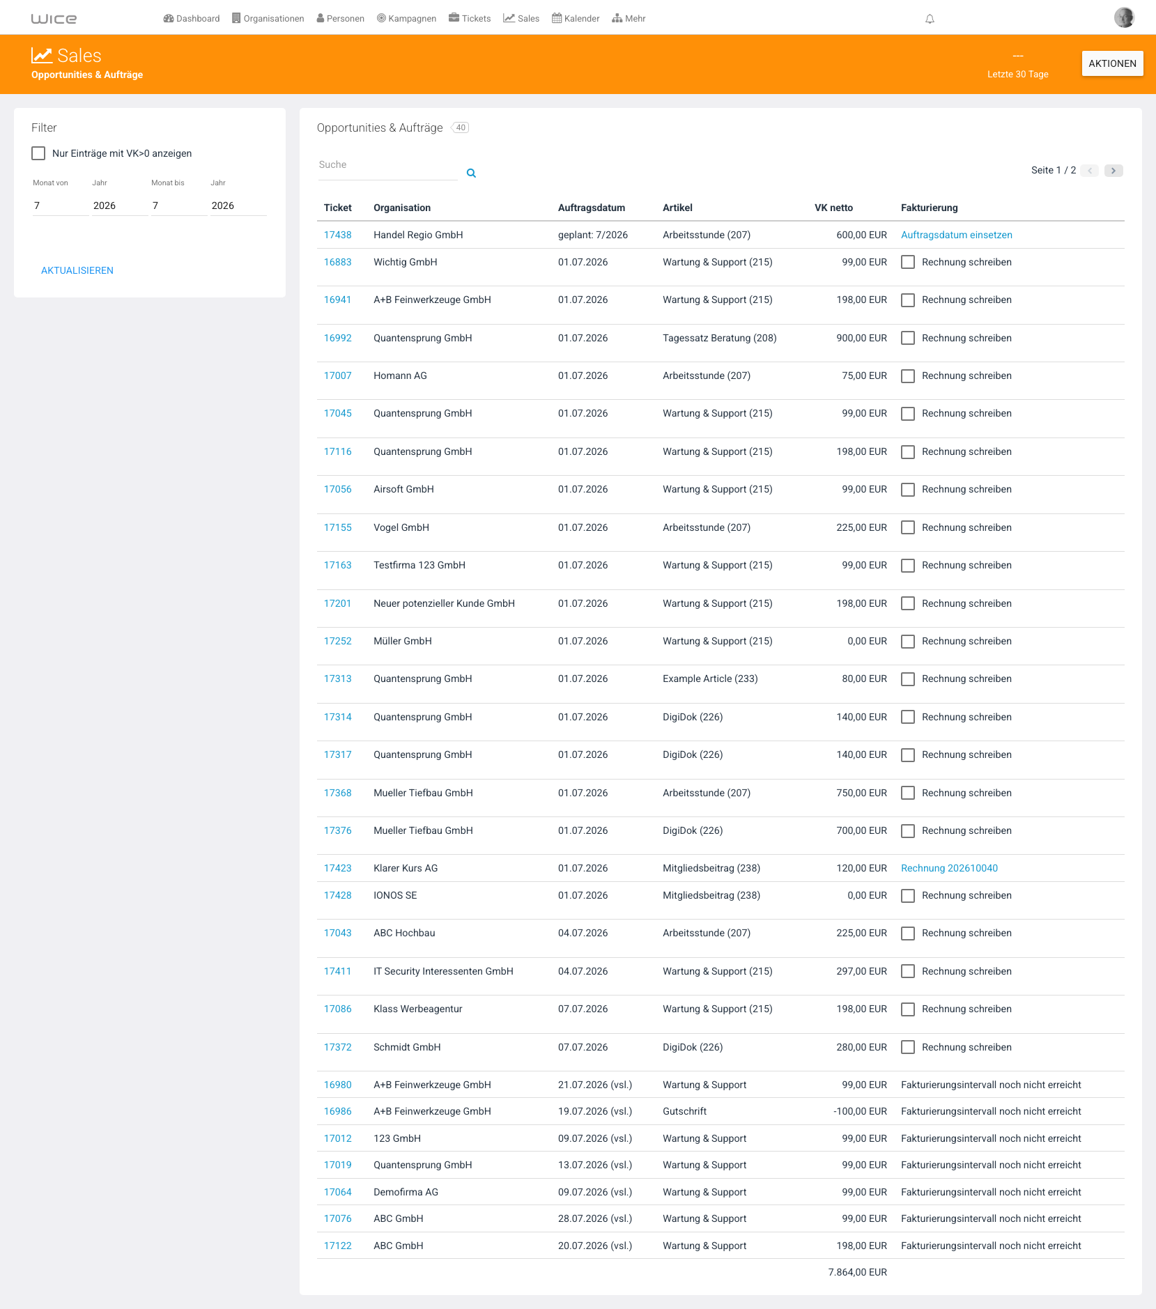Screen dimensions: 1156x1309
Task: Open the Kampagnen navigation item
Action: click(406, 18)
